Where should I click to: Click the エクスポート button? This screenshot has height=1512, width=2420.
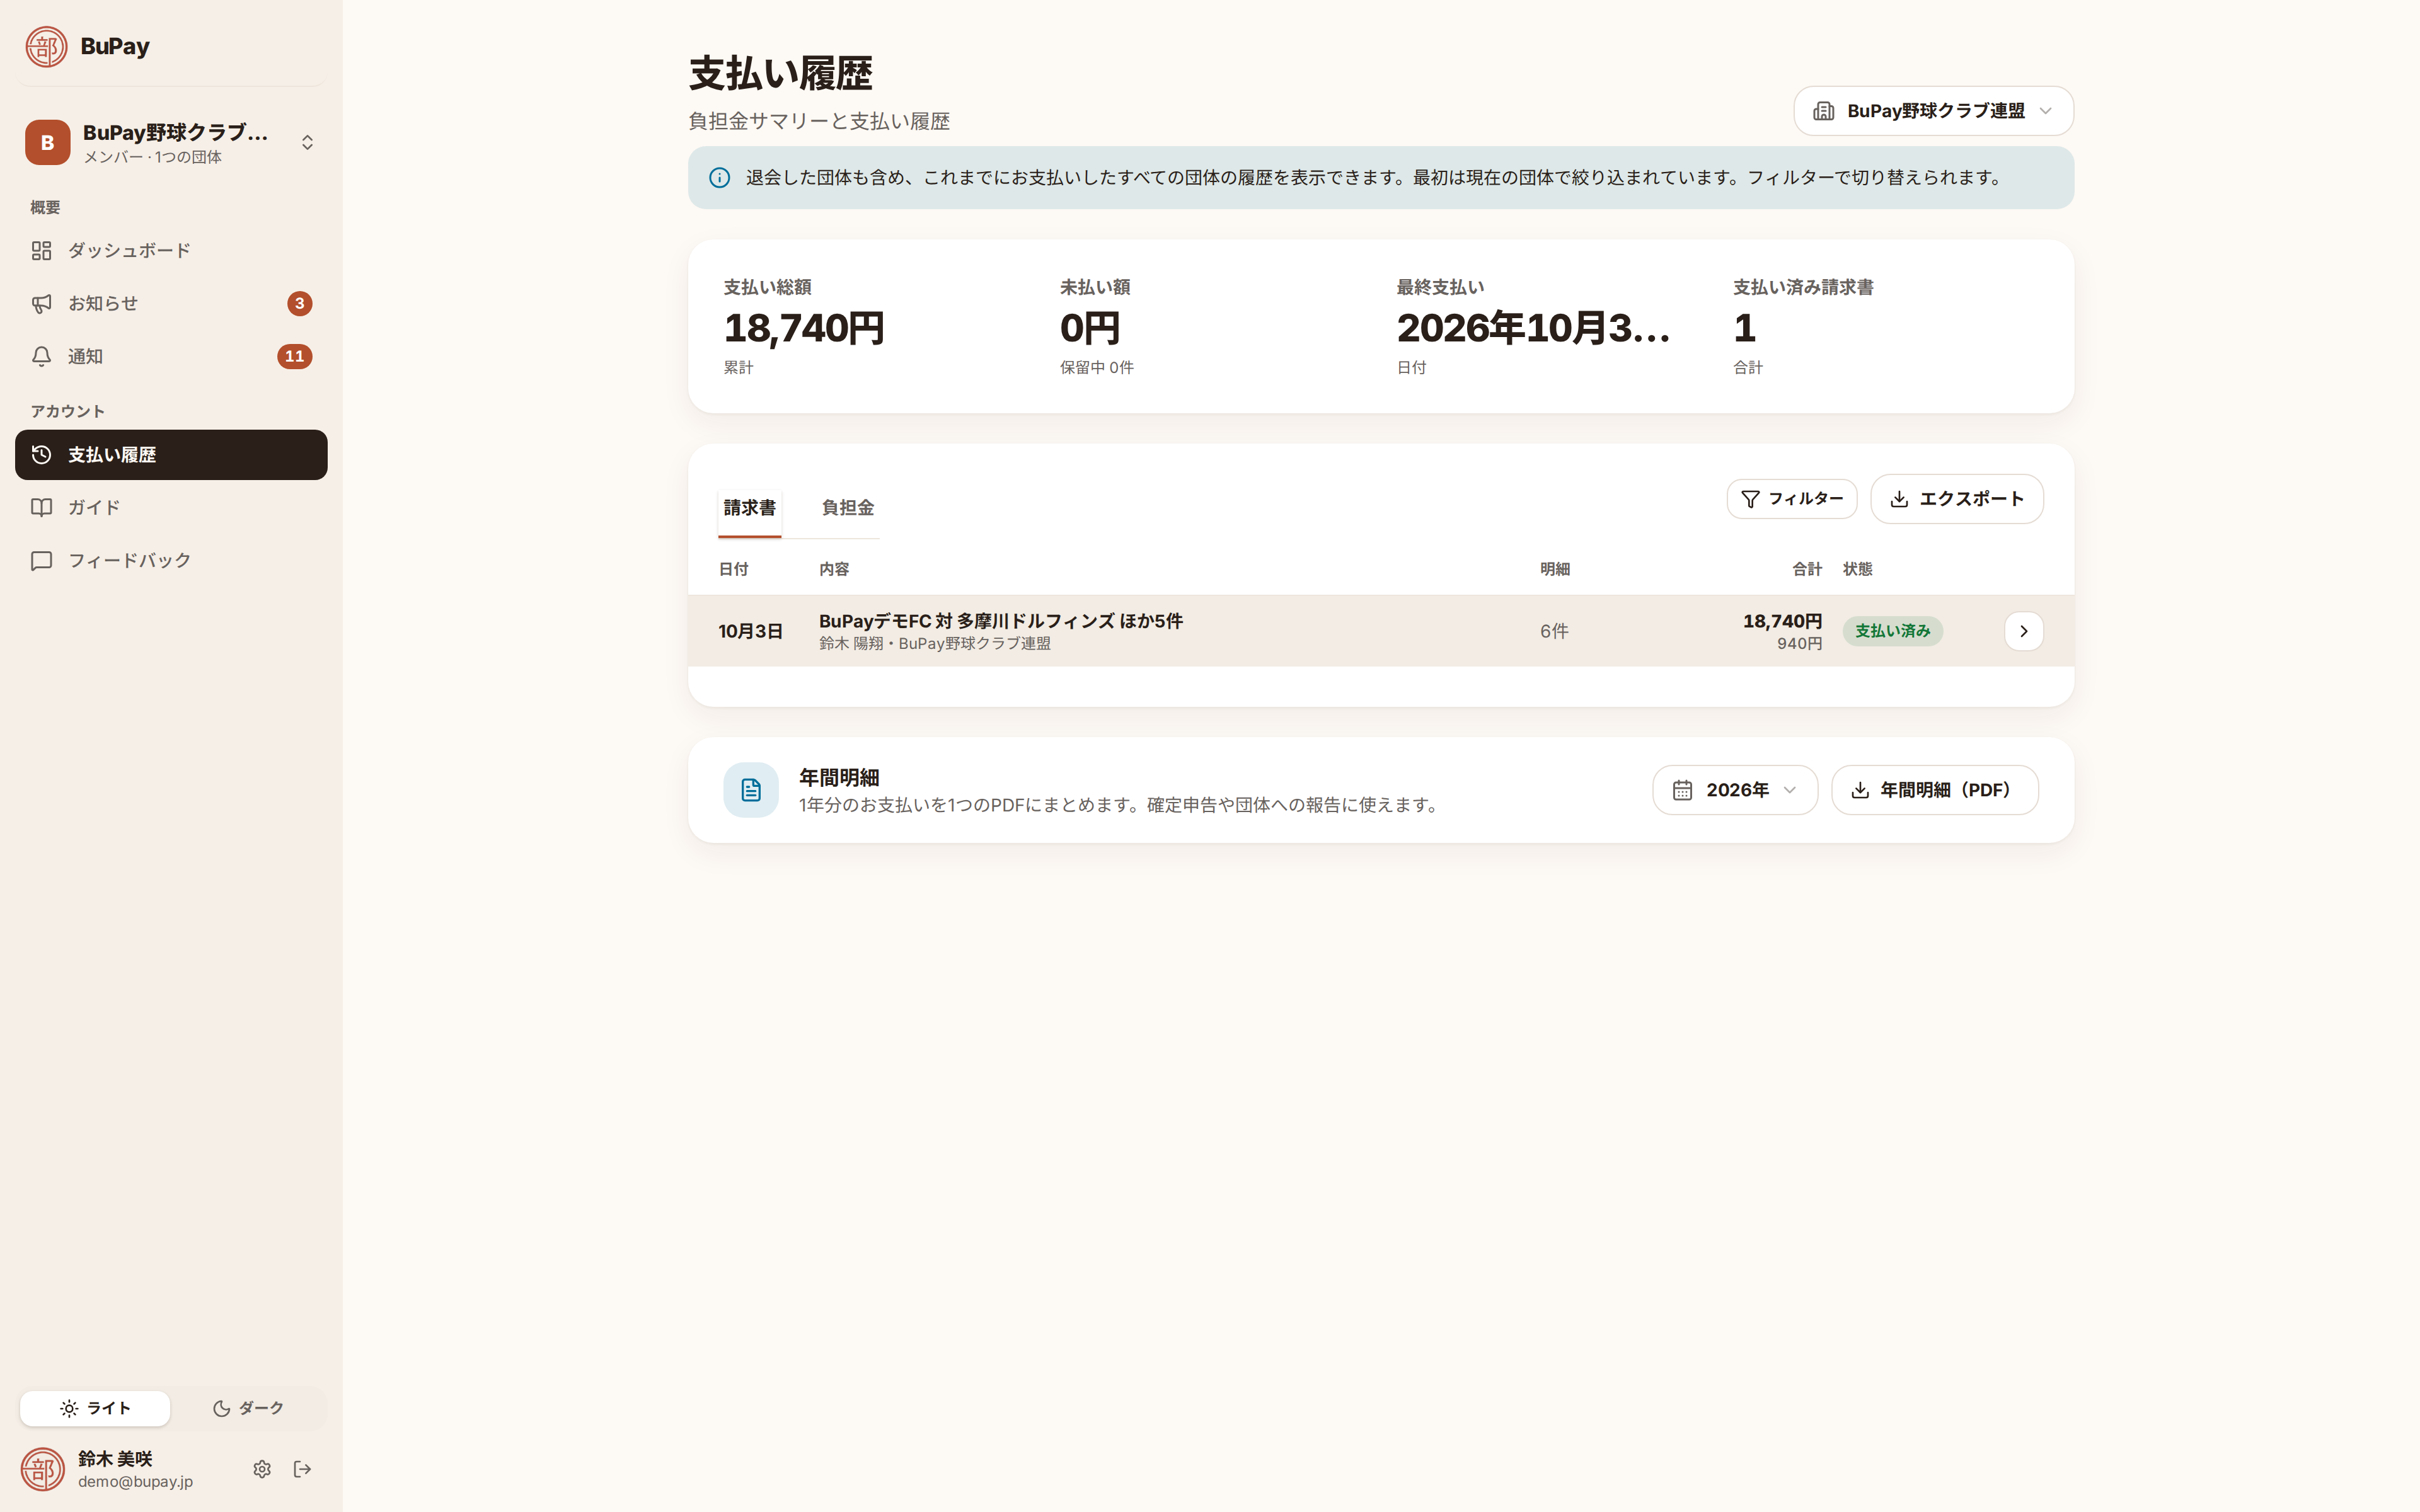(1956, 499)
